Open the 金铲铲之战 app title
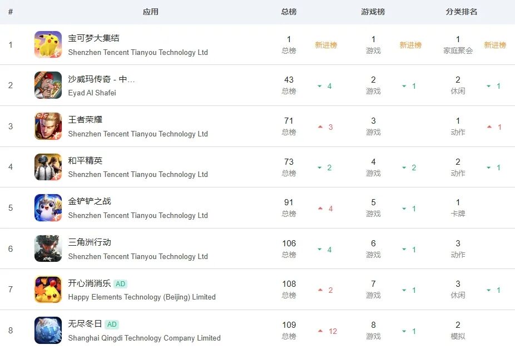This screenshot has height=350, width=515. coord(90,201)
